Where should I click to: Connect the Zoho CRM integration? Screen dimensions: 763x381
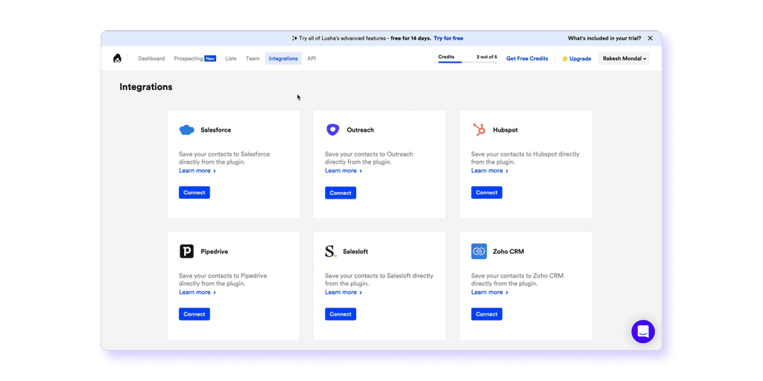(x=487, y=314)
